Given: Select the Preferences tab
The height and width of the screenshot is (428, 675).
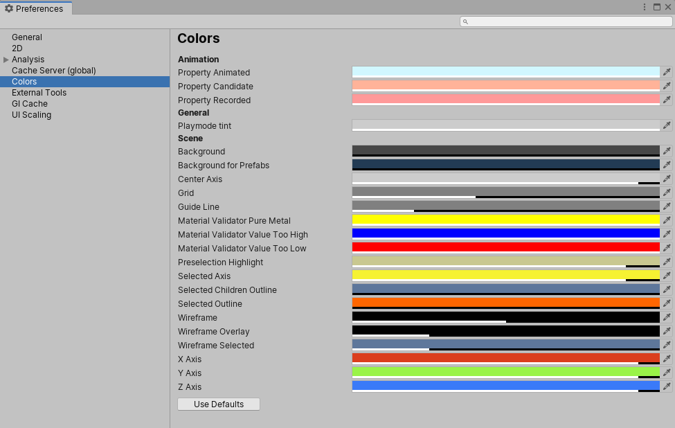Looking at the screenshot, I should click(x=35, y=8).
